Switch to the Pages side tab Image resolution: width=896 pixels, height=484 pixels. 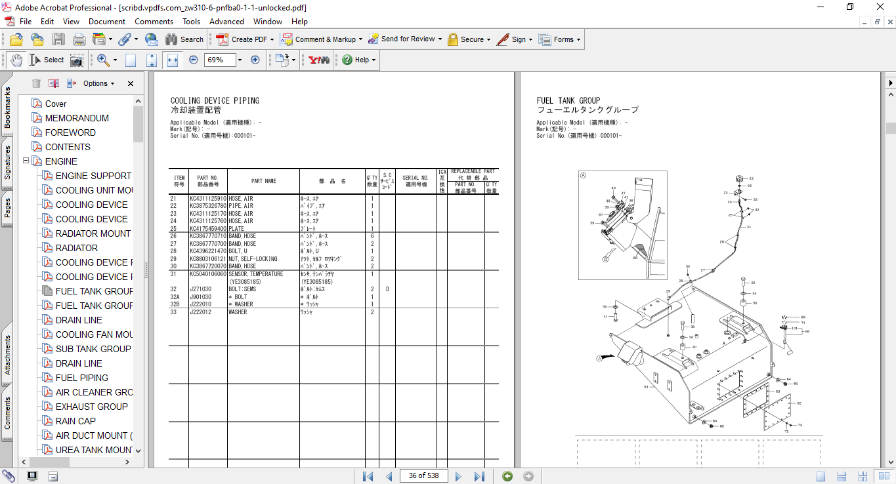coord(7,208)
